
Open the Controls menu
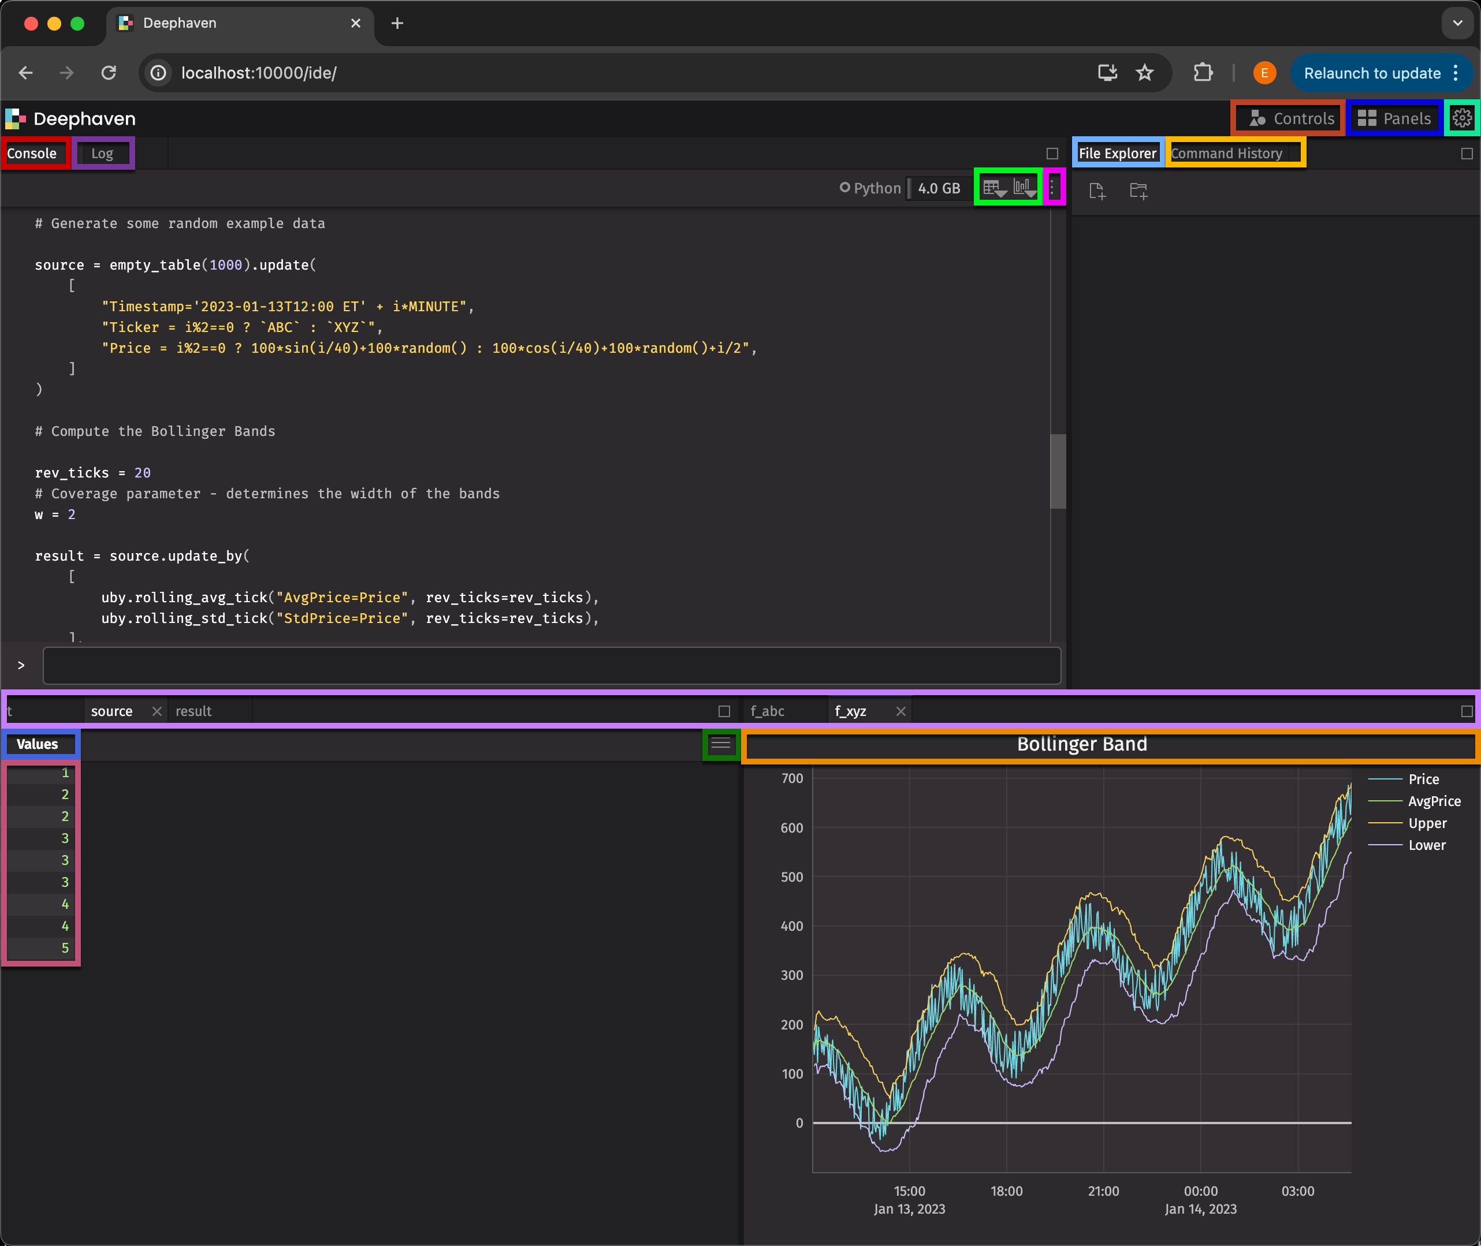pyautogui.click(x=1287, y=118)
